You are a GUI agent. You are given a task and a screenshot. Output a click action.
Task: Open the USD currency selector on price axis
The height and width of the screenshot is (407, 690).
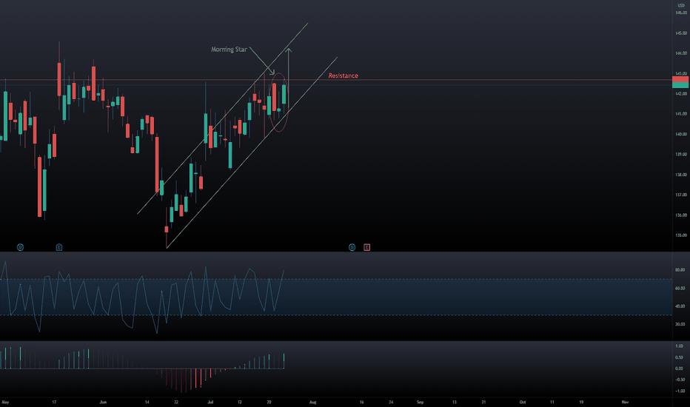(681, 5)
